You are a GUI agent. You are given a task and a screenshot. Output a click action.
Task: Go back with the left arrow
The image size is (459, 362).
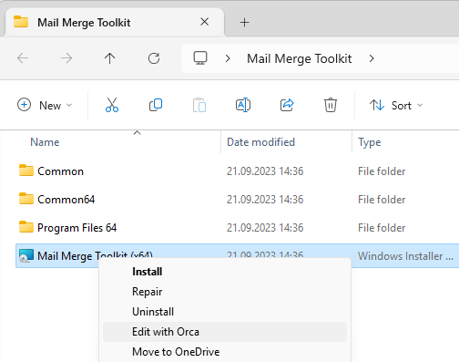click(x=23, y=58)
